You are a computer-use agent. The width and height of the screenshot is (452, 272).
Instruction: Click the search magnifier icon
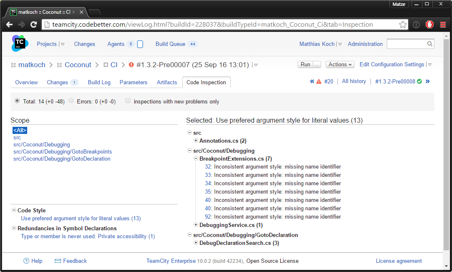429,44
